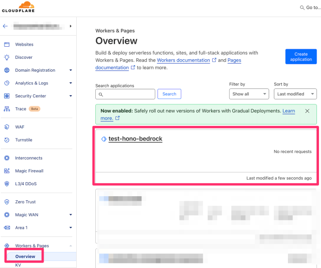Click the worker icon beside test-hono-bedrock

tap(104, 139)
